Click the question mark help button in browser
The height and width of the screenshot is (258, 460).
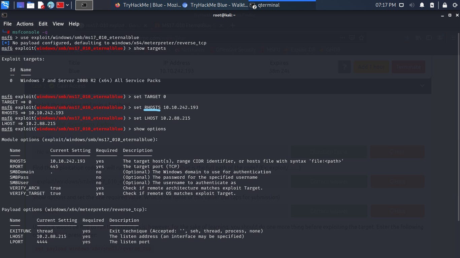click(x=344, y=67)
